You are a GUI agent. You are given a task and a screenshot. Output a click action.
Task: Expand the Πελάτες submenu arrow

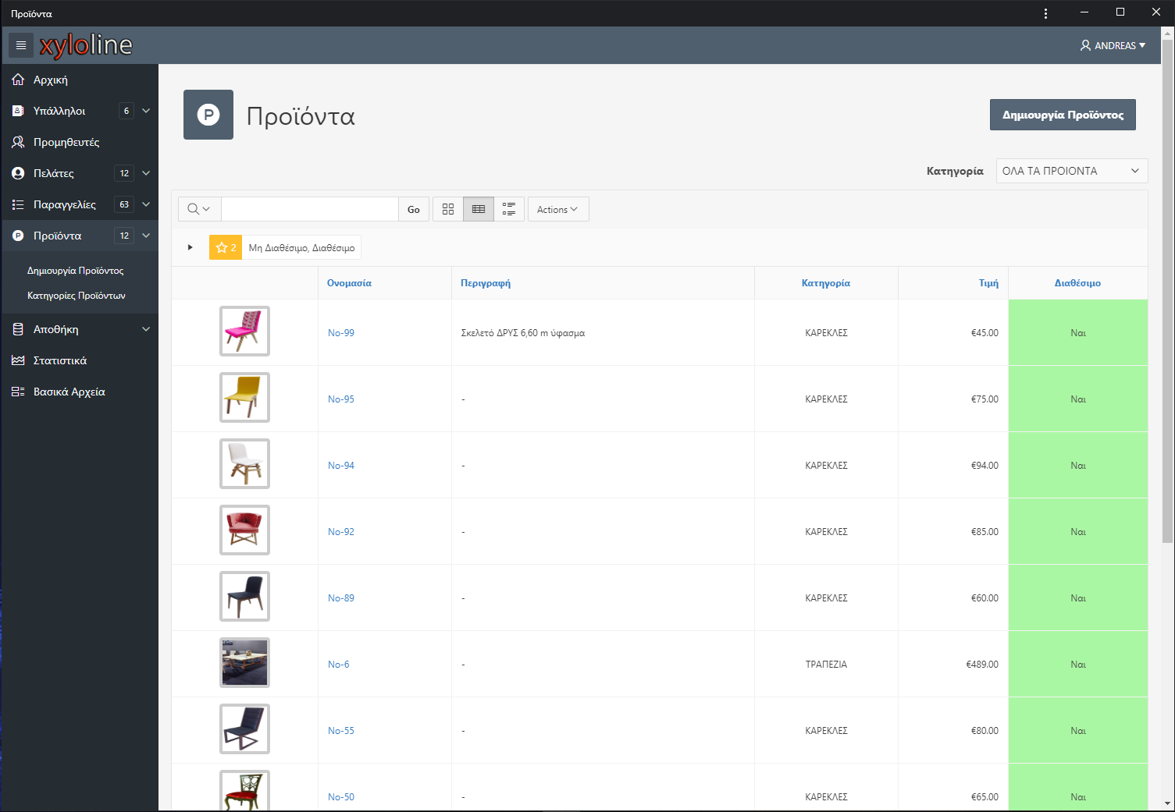point(146,173)
